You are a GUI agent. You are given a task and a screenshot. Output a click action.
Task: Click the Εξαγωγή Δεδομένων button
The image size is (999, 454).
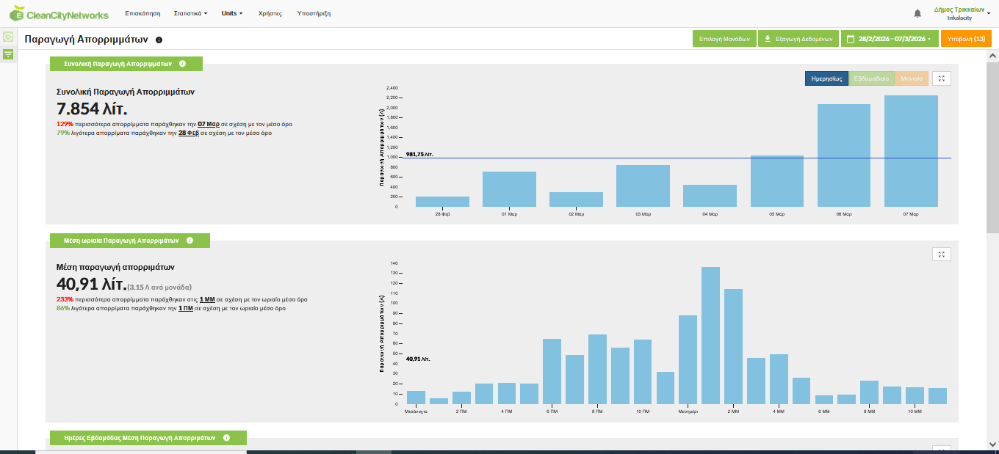798,39
